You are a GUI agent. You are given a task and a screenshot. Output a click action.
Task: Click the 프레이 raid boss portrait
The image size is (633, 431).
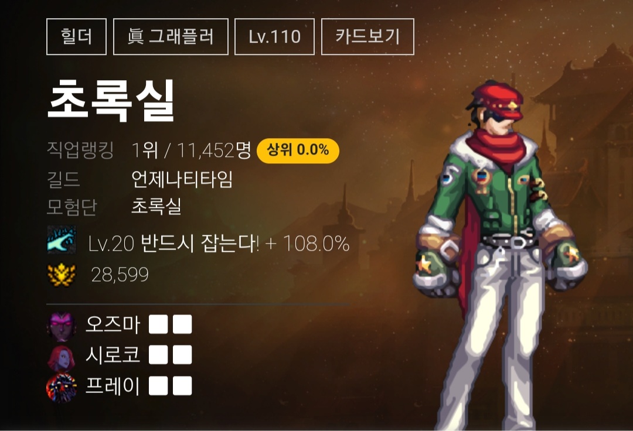point(62,388)
